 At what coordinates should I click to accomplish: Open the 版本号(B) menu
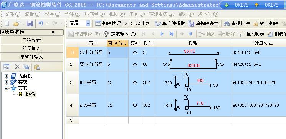[x=208, y=14]
